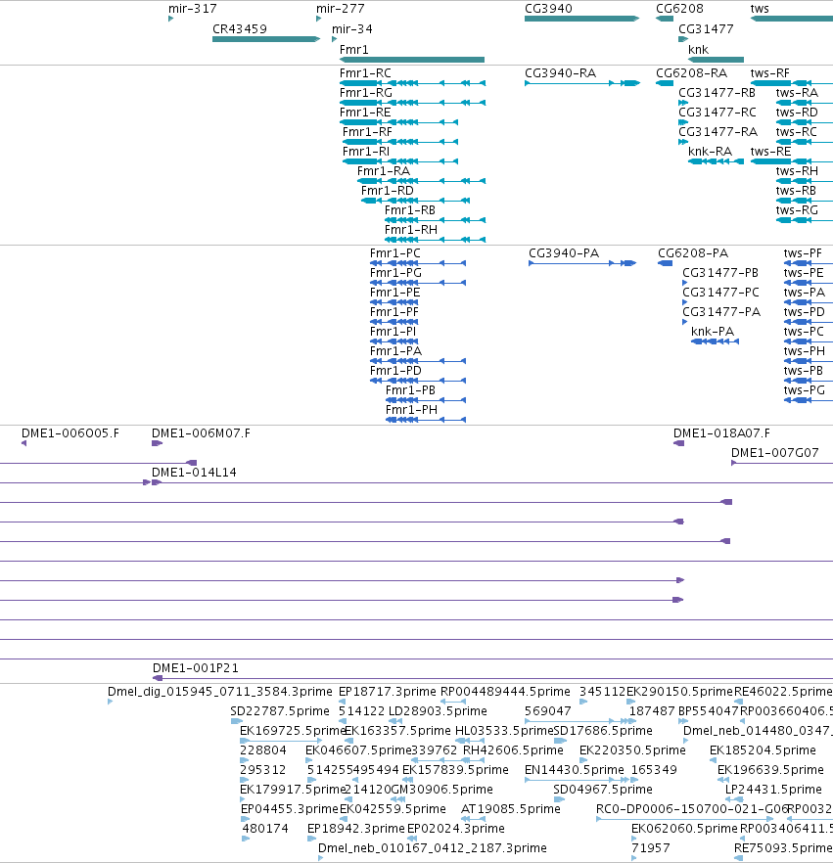Click the CG31477-PB protein label
The height and width of the screenshot is (863, 833).
720,273
